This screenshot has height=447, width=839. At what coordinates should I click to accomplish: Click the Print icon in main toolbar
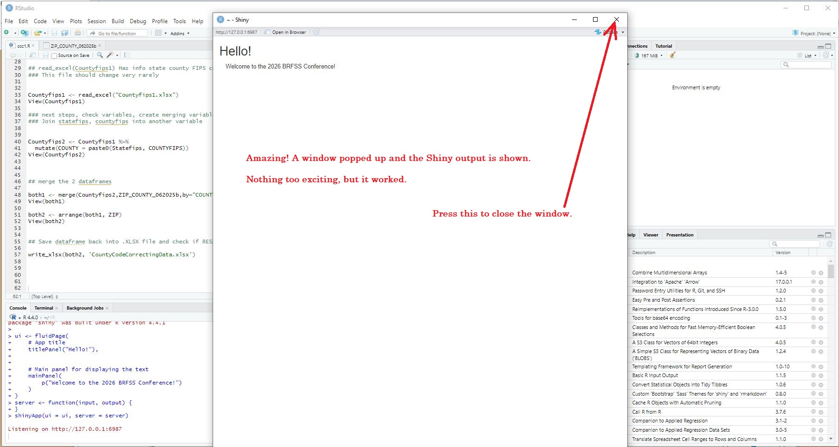pyautogui.click(x=78, y=33)
